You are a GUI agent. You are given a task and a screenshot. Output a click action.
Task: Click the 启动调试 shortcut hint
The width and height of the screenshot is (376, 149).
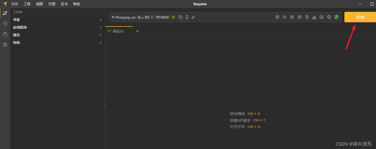(245, 114)
